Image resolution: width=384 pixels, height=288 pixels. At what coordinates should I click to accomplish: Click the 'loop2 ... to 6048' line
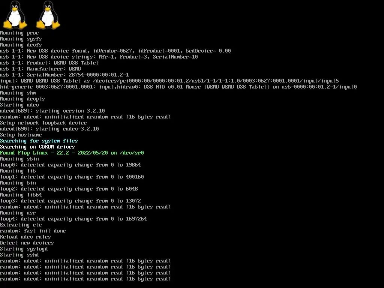coord(69,189)
